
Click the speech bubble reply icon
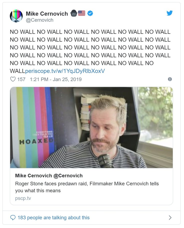[13, 218]
